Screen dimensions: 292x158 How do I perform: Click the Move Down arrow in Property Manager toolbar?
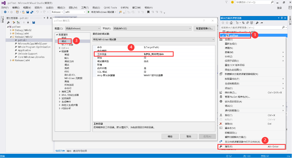click(x=28, y=22)
